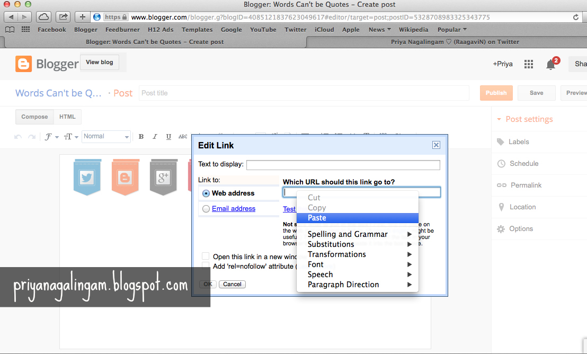This screenshot has height=354, width=587.
Task: Click the Post title input field
Action: pos(304,93)
